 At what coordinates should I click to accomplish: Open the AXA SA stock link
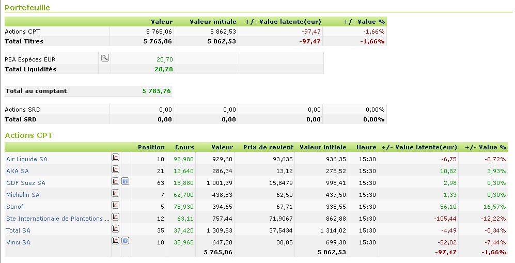18,171
